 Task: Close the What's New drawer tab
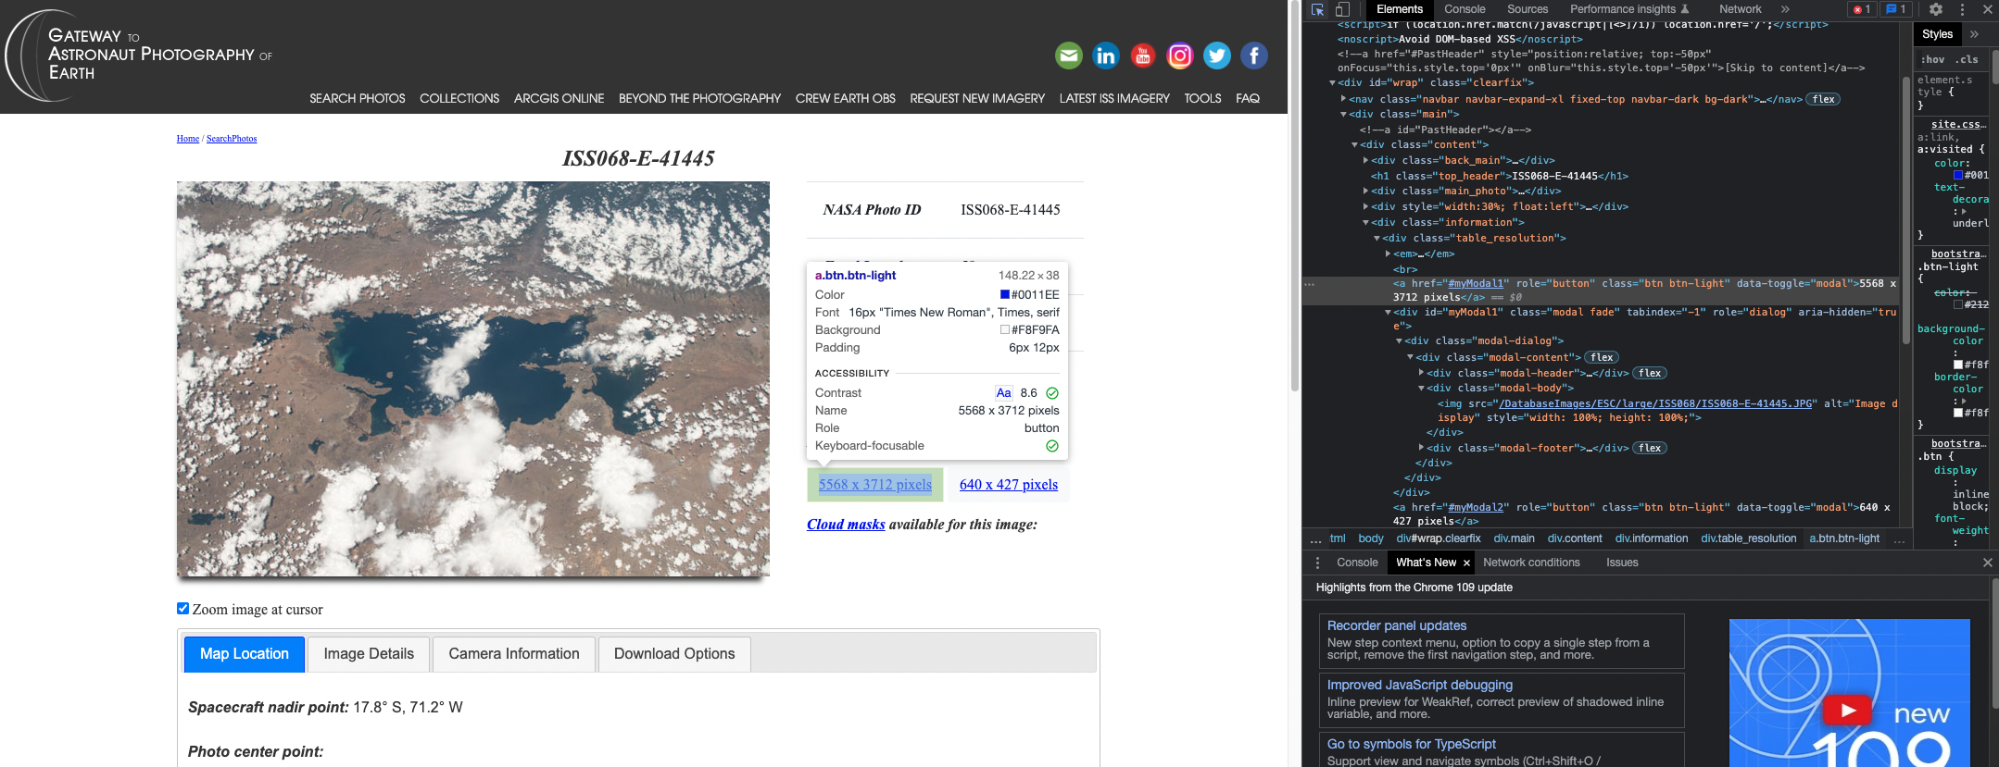[1466, 563]
